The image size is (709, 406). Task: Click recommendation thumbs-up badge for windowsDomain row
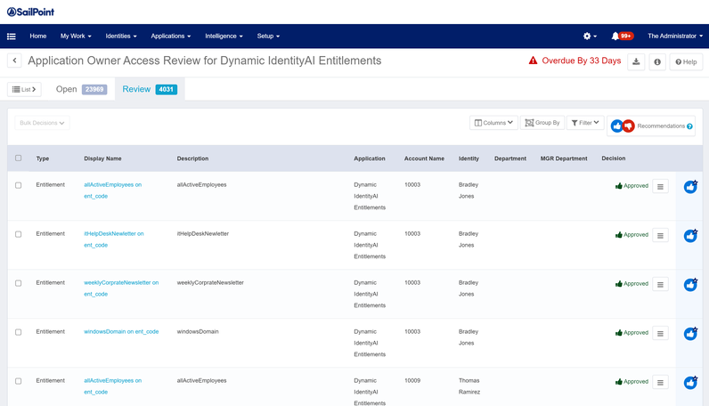tap(690, 334)
